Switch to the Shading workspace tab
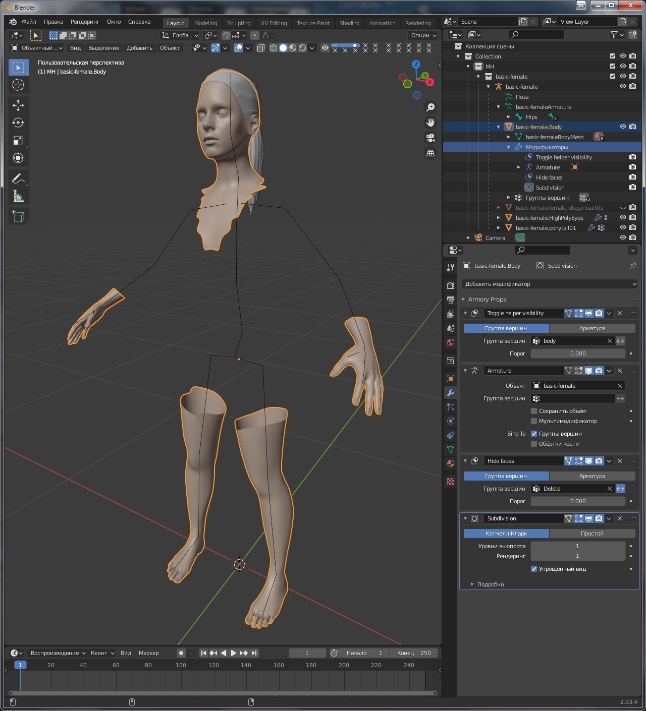The image size is (646, 711). [x=349, y=23]
